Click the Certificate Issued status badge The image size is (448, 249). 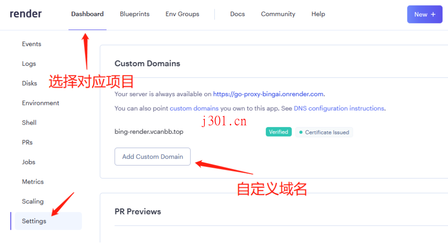point(324,132)
